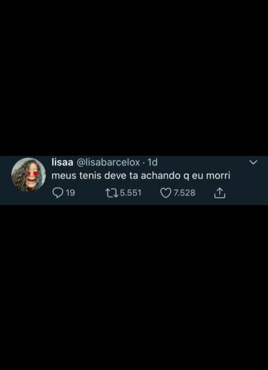Click the black area above the tweet
Viewport: 268px width, 370px height.
pos(134,78)
